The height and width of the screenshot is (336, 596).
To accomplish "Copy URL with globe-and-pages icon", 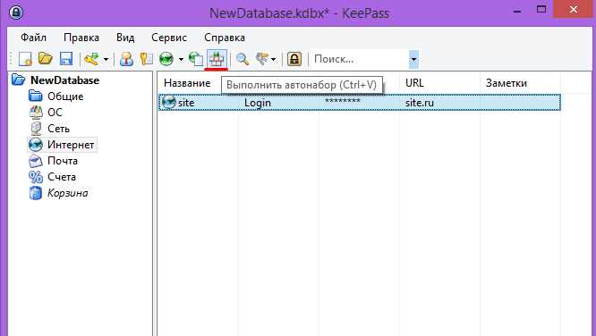I will 196,59.
